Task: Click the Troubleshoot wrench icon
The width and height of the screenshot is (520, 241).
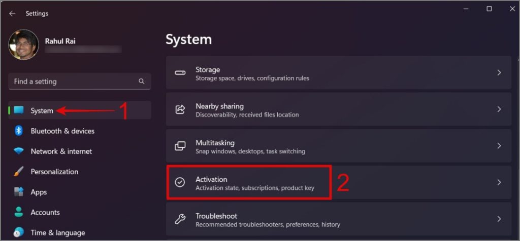Action: (180, 219)
